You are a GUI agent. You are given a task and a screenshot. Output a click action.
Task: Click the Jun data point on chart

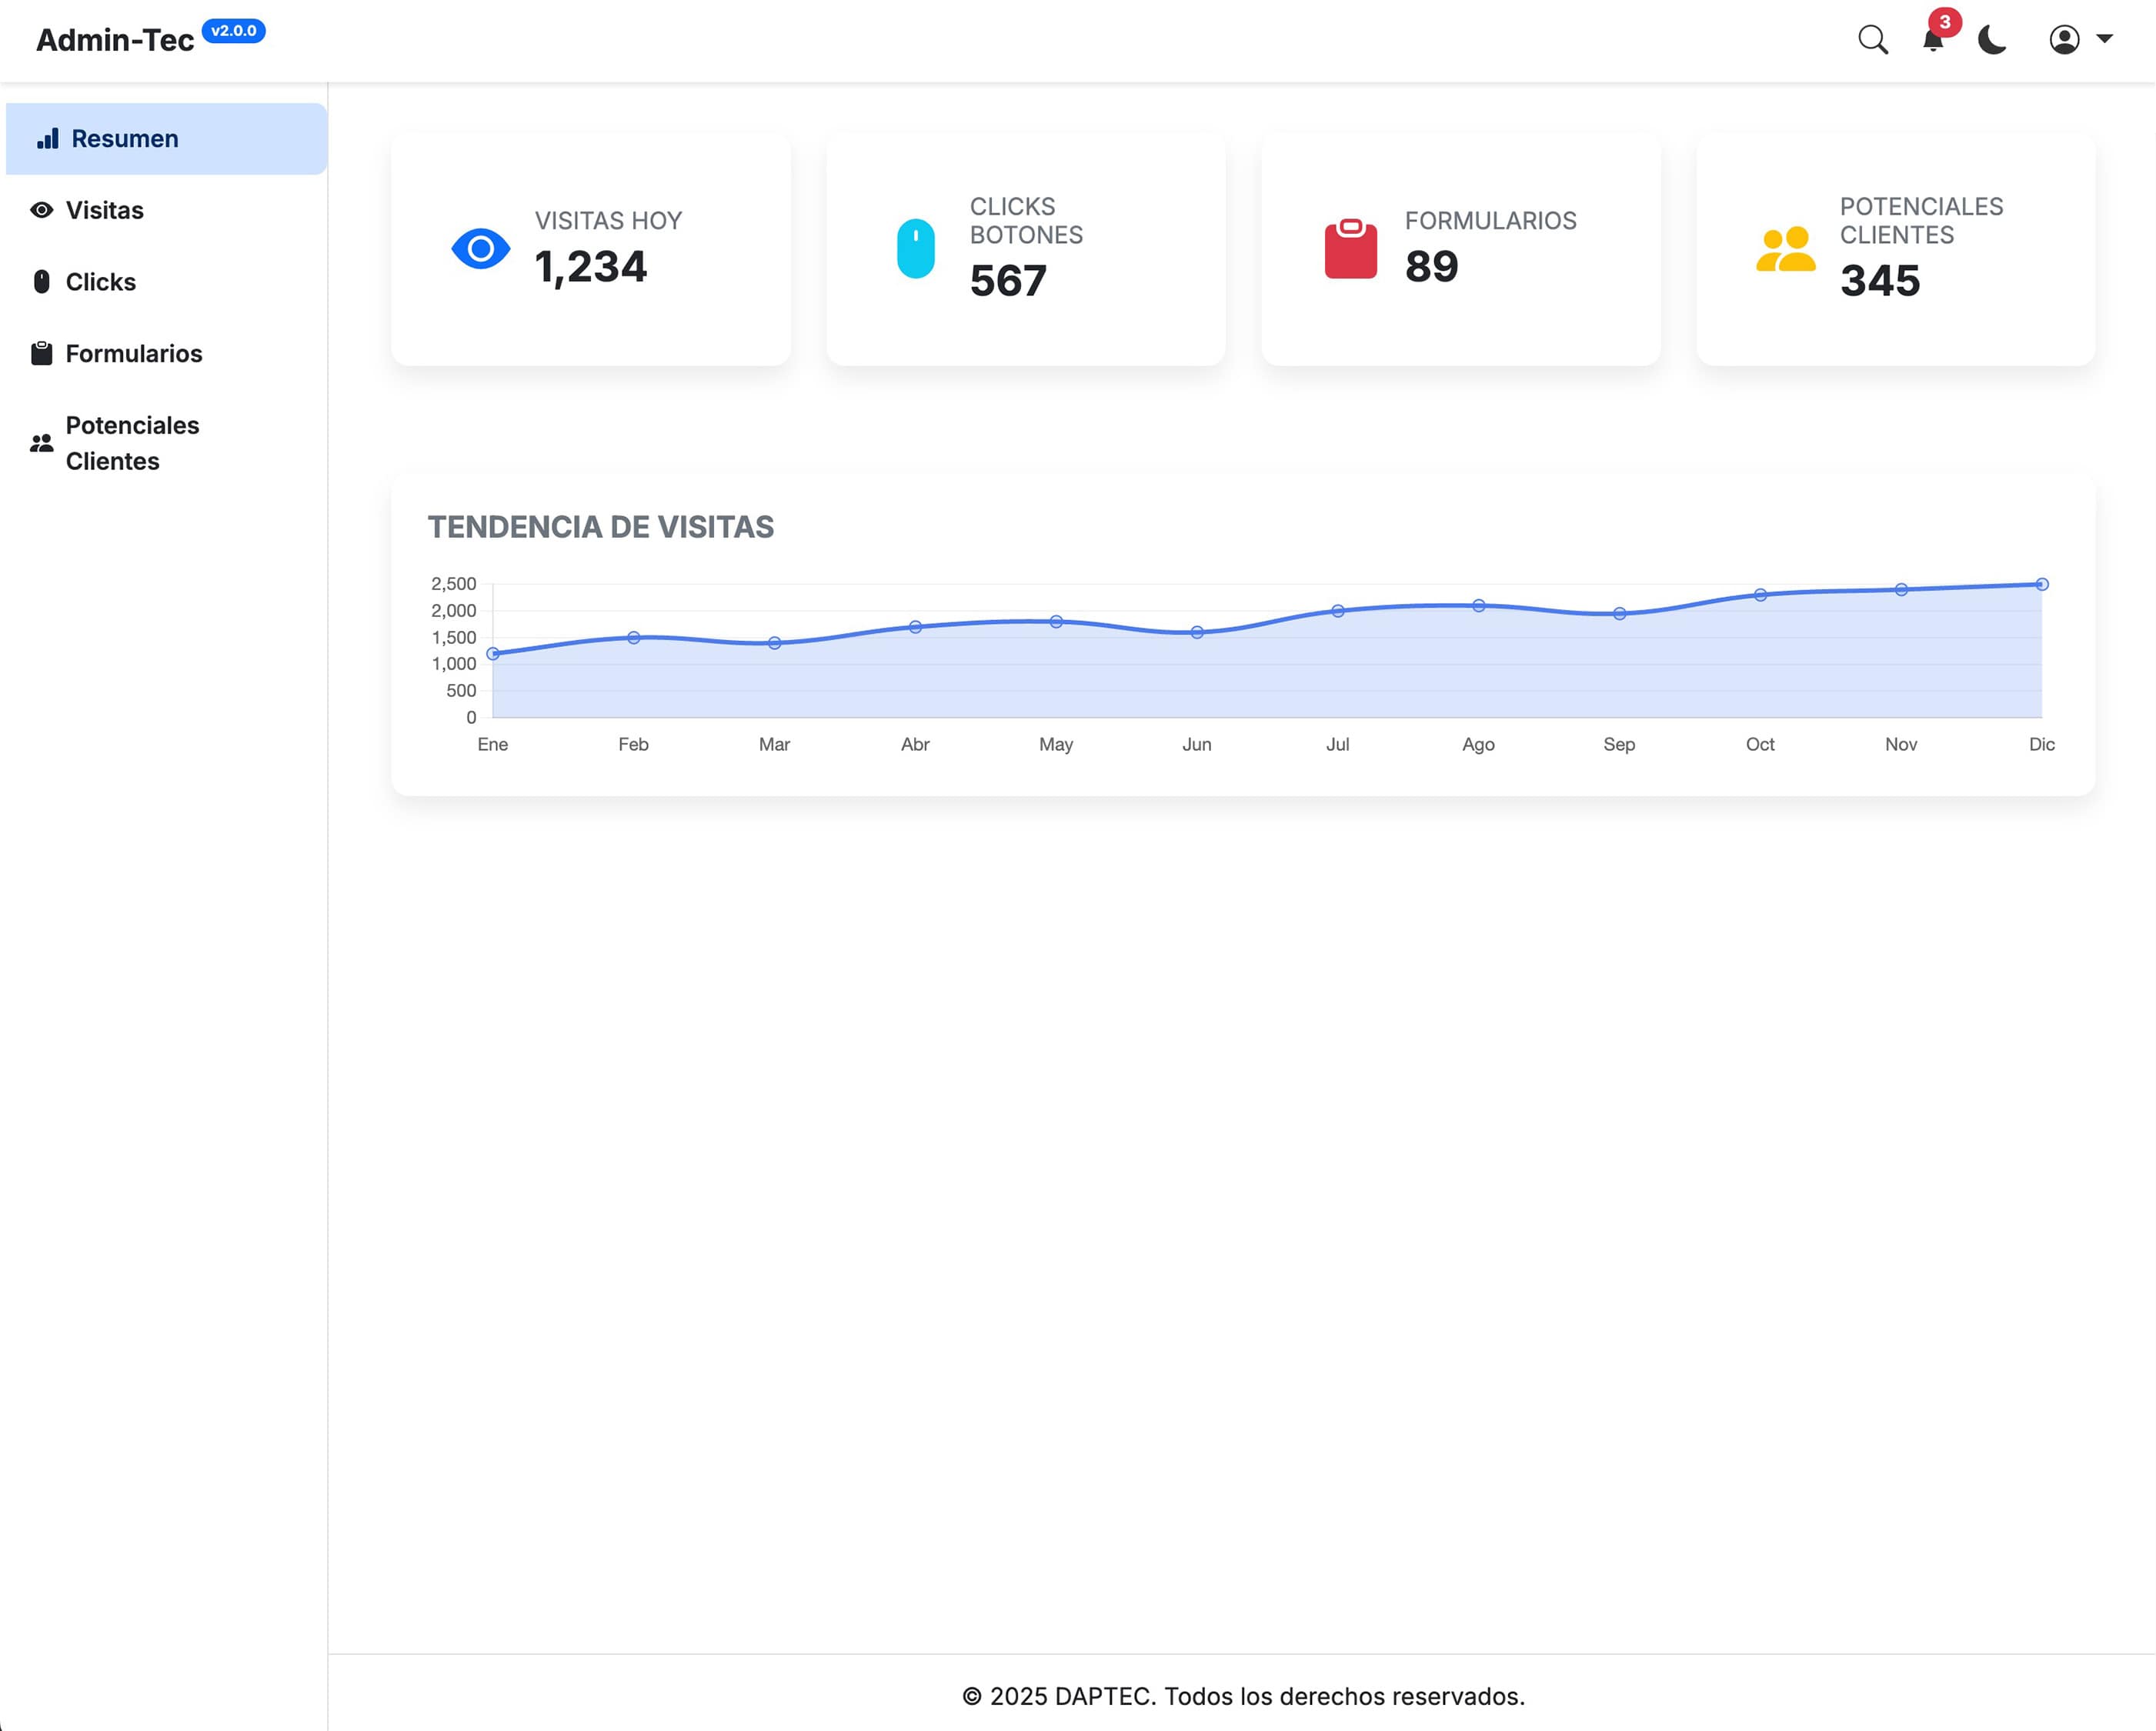pyautogui.click(x=1196, y=632)
